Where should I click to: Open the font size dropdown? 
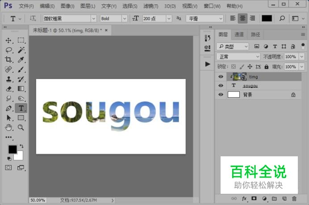click(169, 18)
